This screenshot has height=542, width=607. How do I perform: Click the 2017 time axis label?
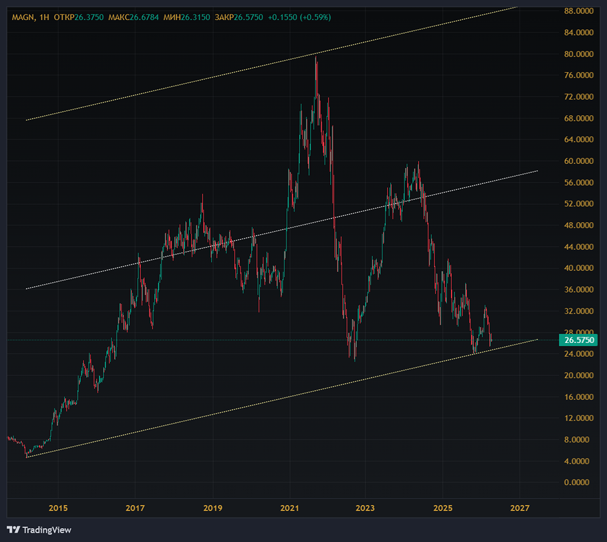pyautogui.click(x=135, y=508)
